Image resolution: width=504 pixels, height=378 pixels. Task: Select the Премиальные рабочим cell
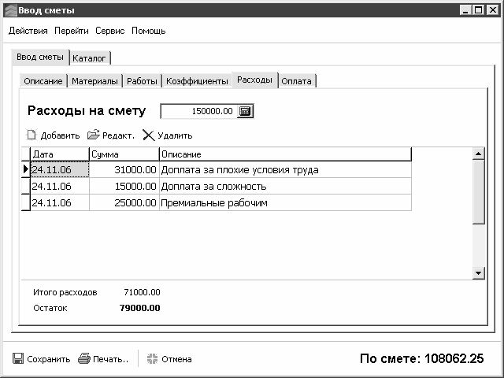(x=285, y=203)
